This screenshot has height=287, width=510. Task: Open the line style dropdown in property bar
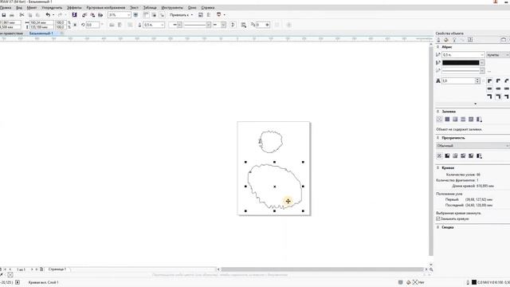click(209, 25)
